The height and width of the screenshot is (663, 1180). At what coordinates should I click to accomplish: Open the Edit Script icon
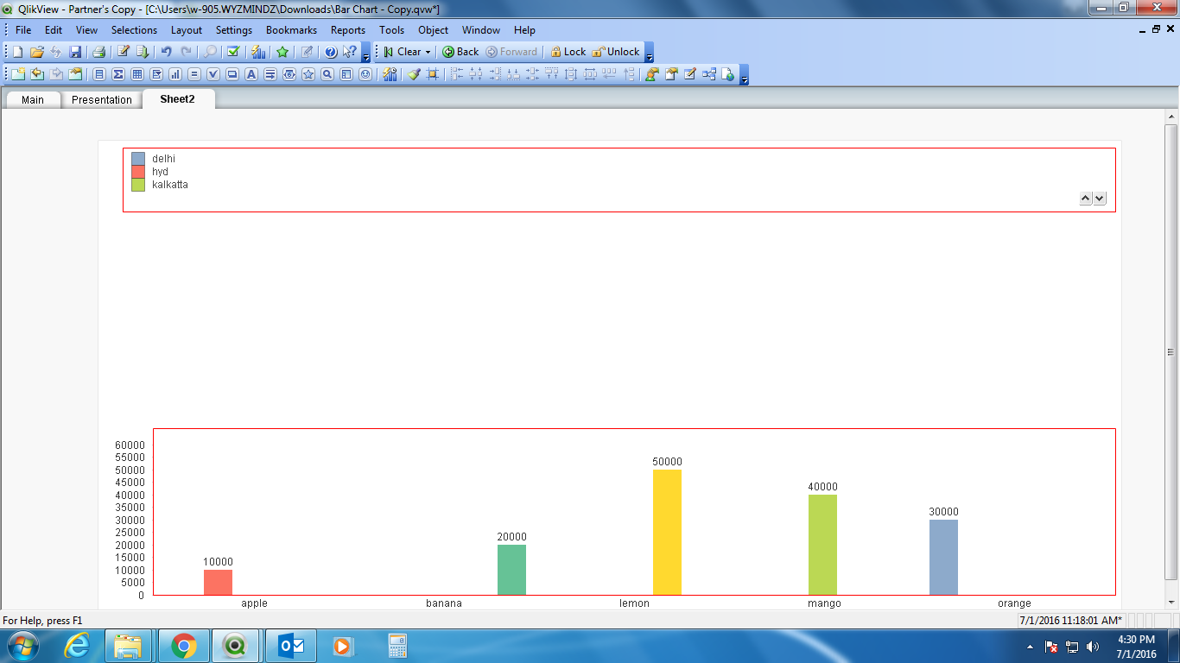[x=124, y=52]
